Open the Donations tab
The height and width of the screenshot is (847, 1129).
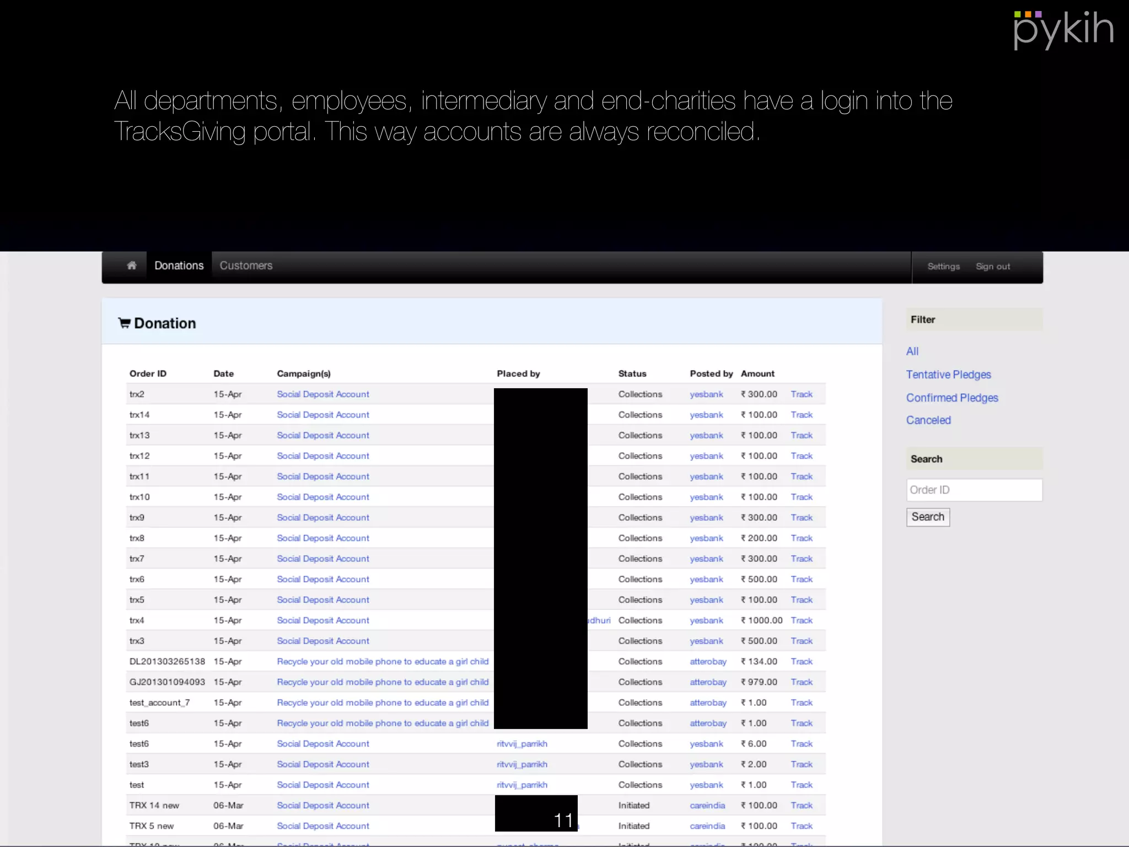tap(179, 266)
